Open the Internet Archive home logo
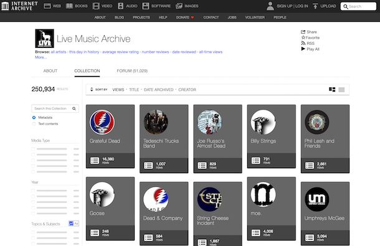Screen dimensions: 380x246 coord(20,6)
